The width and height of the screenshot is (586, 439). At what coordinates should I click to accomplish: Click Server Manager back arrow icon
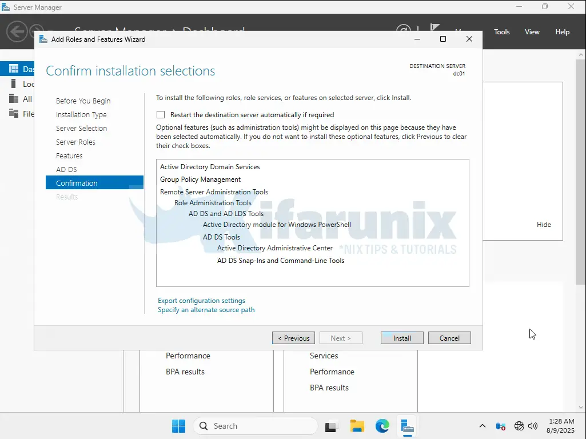point(17,31)
